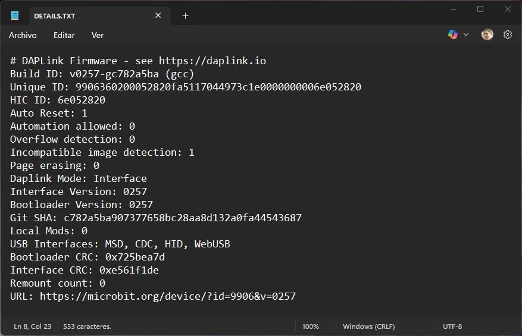Click the user profile avatar
This screenshot has height=336, width=522.
tap(487, 35)
